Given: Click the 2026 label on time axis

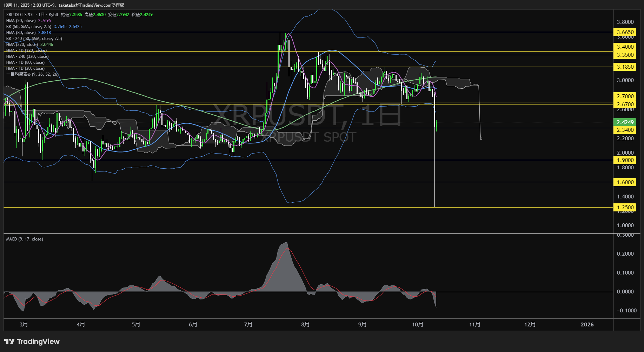Looking at the screenshot, I should (587, 325).
